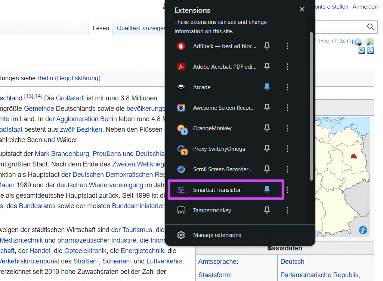Switch to the Lesen tab
The width and height of the screenshot is (383, 281).
click(101, 28)
